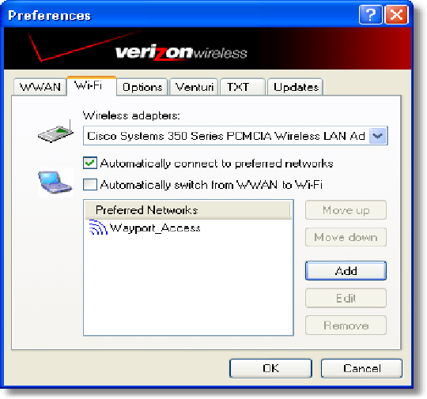Switch to the Options tab
This screenshot has width=427, height=399.
click(x=142, y=87)
